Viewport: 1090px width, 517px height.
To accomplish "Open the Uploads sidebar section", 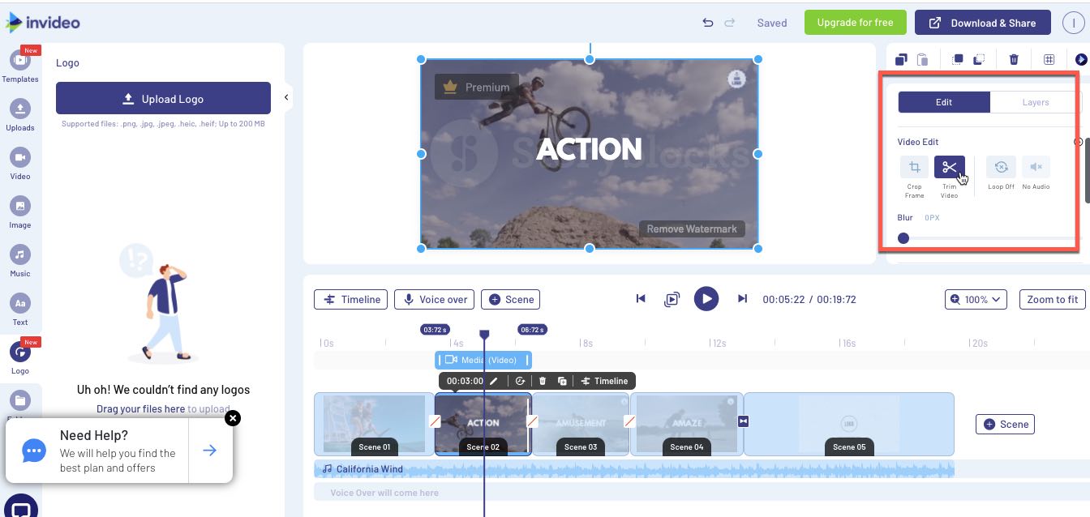I will point(20,115).
